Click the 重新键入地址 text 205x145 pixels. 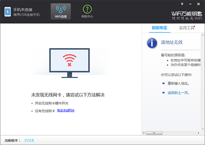click(x=178, y=83)
